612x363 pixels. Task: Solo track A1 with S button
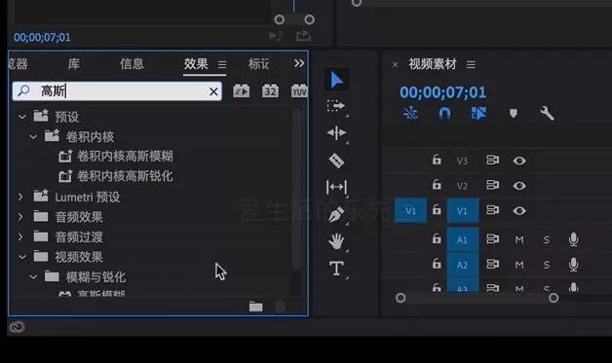pyautogui.click(x=547, y=239)
